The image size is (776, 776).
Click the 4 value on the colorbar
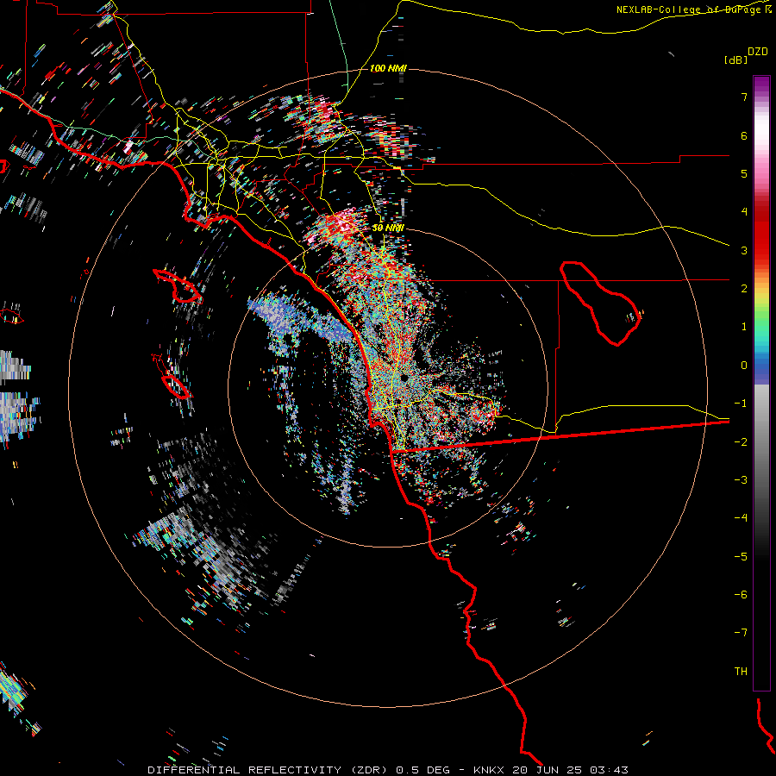(744, 212)
